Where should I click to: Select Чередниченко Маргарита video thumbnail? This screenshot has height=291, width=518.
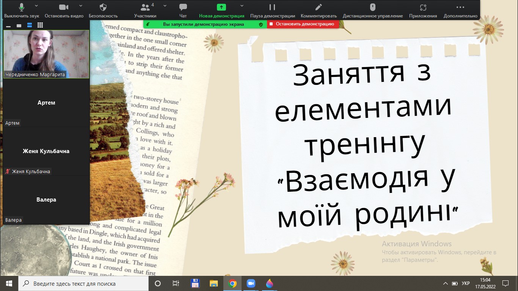[46, 54]
